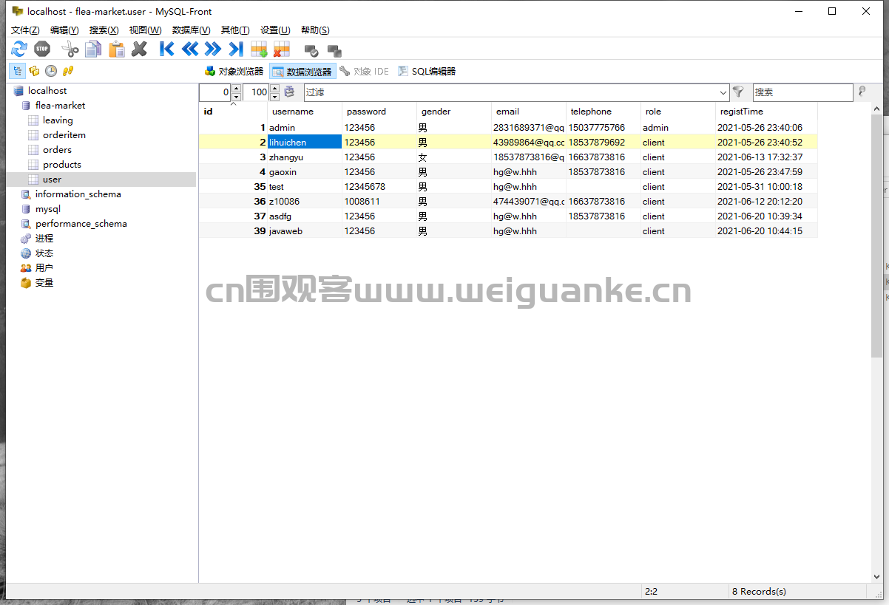Sort by the registTime column header
889x605 pixels.
click(766, 112)
